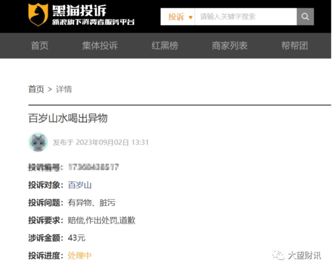Click the complaint title 百岁山水喝出异物
332x270 pixels.
[x=68, y=118]
